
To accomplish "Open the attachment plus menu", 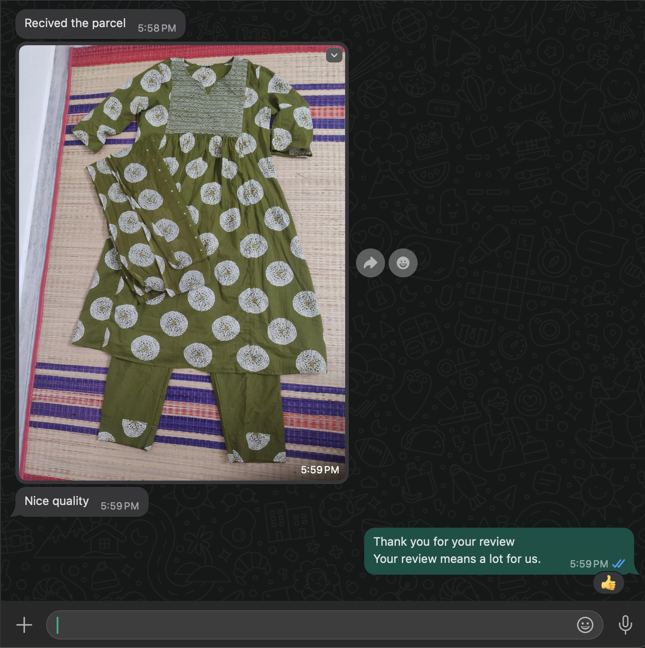I will [x=24, y=625].
